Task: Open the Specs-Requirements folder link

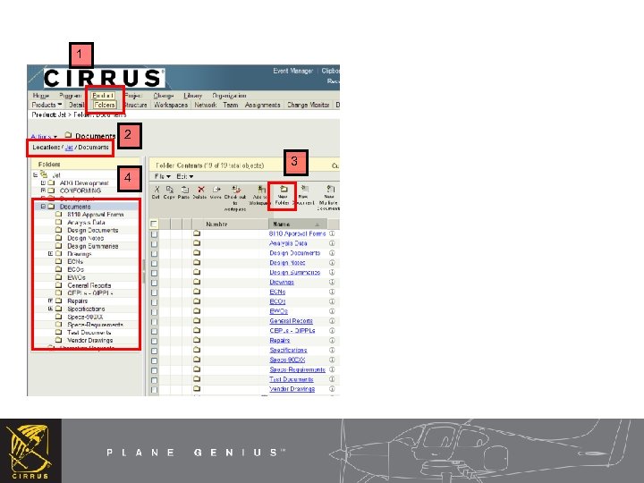Action: click(297, 369)
